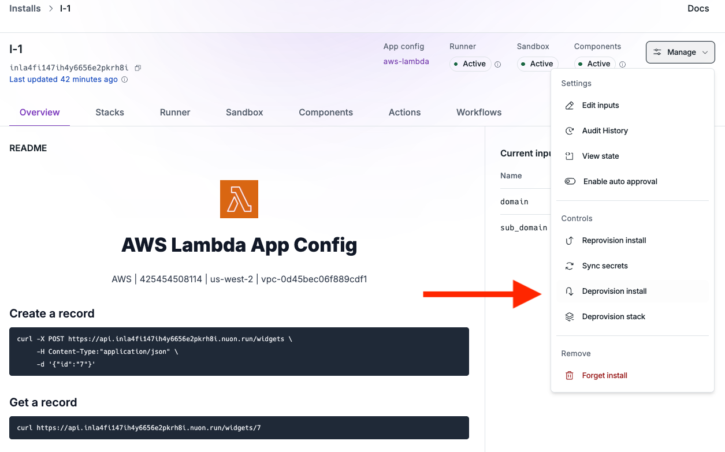Click AWS Lambda App Config heading
This screenshot has height=452, width=725.
pyautogui.click(x=239, y=245)
